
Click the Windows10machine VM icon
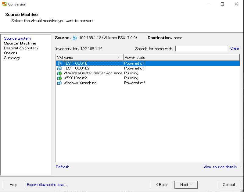click(59, 83)
